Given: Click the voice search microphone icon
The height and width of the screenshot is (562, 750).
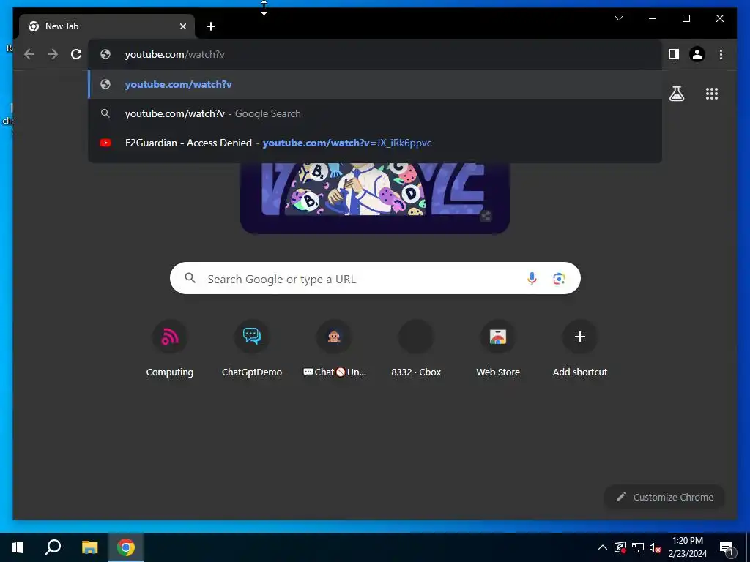Looking at the screenshot, I should click(x=532, y=278).
